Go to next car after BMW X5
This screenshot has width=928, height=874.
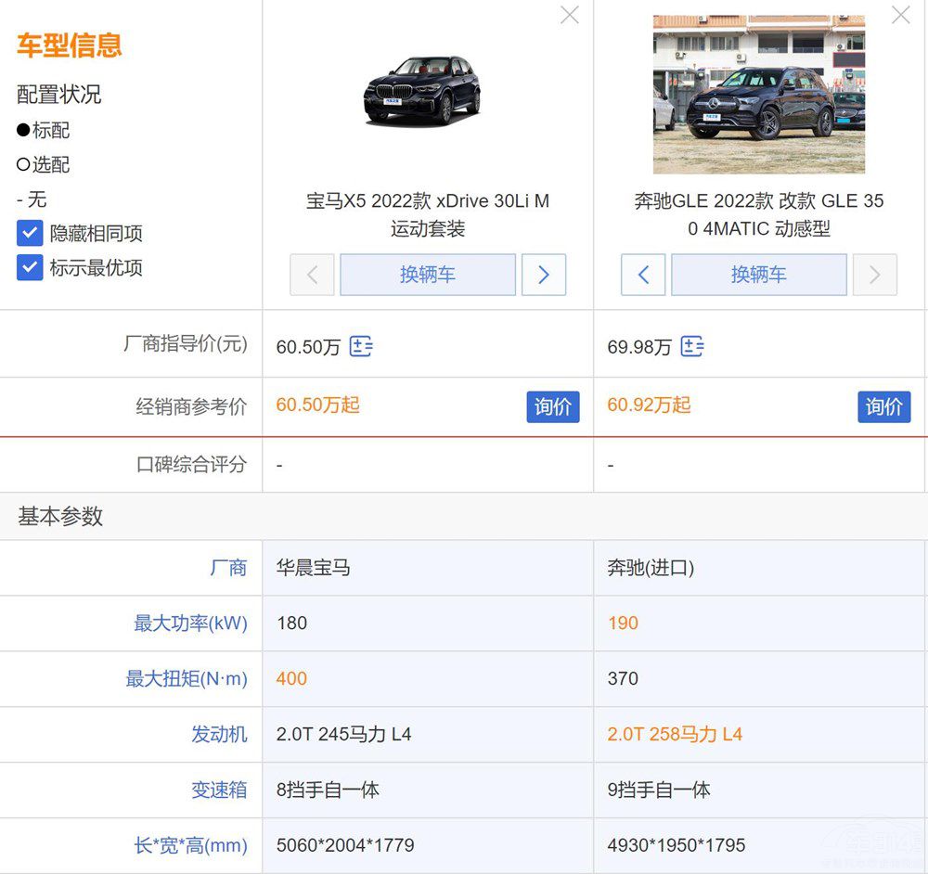544,275
